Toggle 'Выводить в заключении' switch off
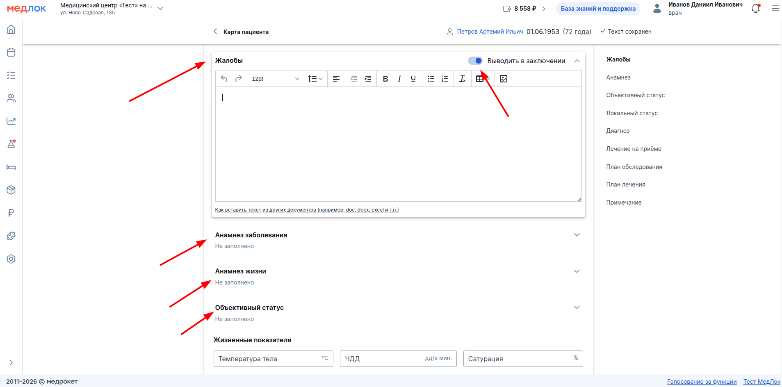Screen dimensions: 782x387 475,61
